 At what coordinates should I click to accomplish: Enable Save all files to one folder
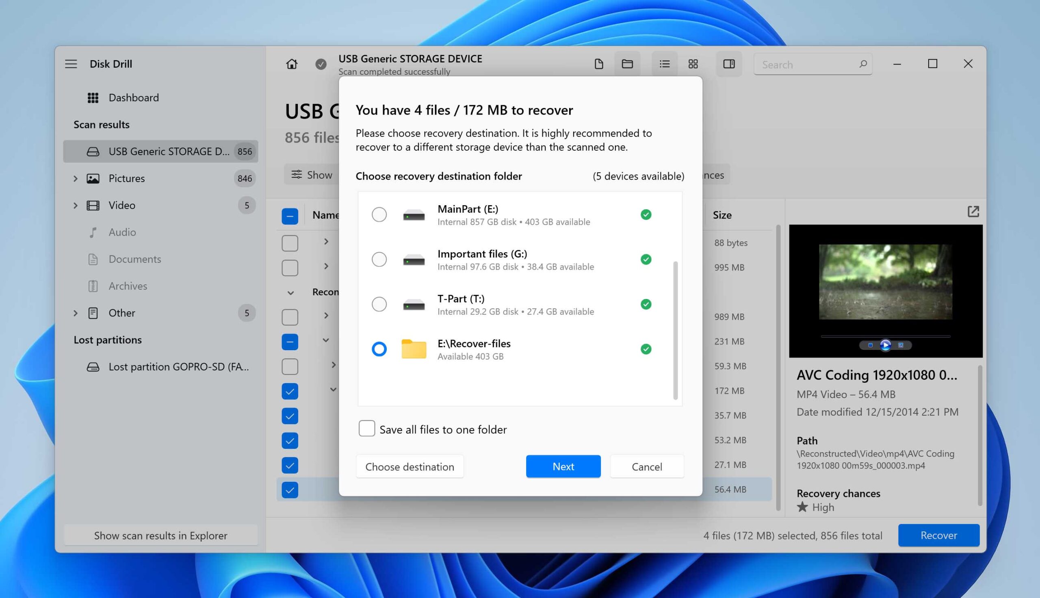(367, 428)
